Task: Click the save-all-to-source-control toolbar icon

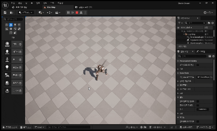Action: pos(11,13)
